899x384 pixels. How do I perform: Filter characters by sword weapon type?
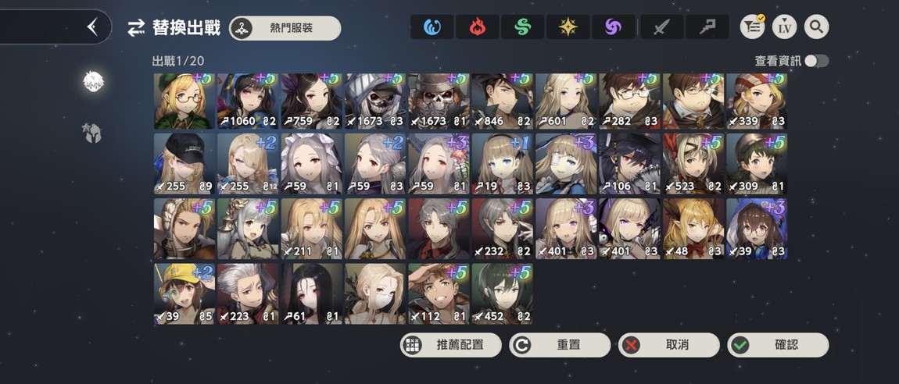point(661,27)
